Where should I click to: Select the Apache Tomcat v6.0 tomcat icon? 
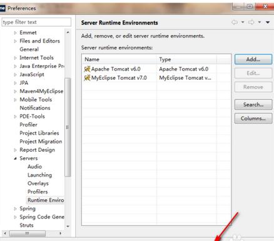pyautogui.click(x=87, y=69)
